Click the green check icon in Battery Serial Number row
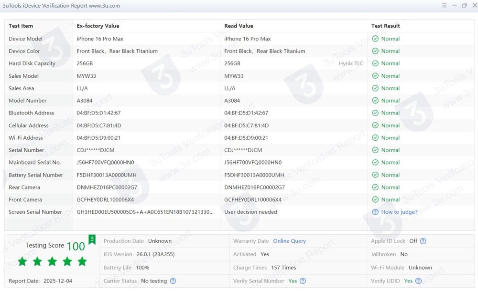The width and height of the screenshot is (478, 291). click(x=375, y=175)
